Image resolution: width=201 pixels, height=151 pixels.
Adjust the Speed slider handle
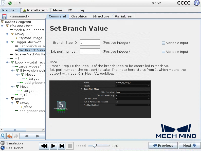click(x=95, y=146)
